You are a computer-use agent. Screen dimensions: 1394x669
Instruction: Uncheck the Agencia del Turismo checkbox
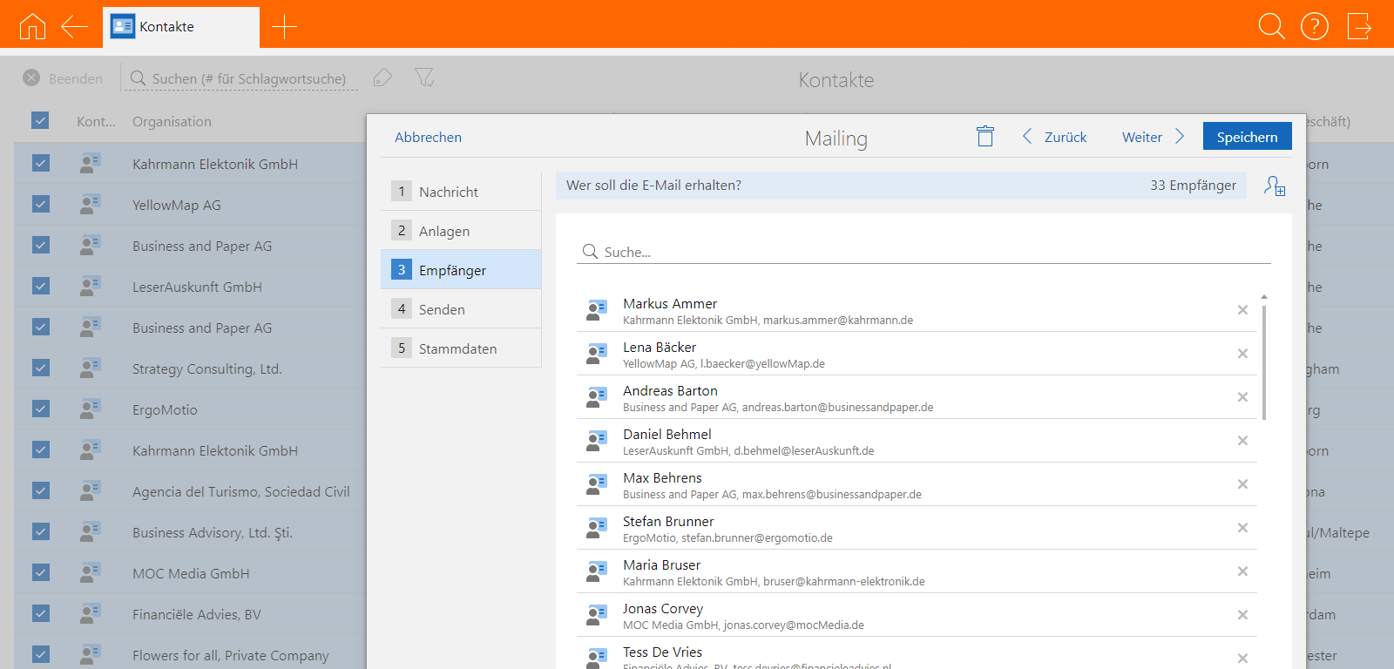[x=40, y=490]
